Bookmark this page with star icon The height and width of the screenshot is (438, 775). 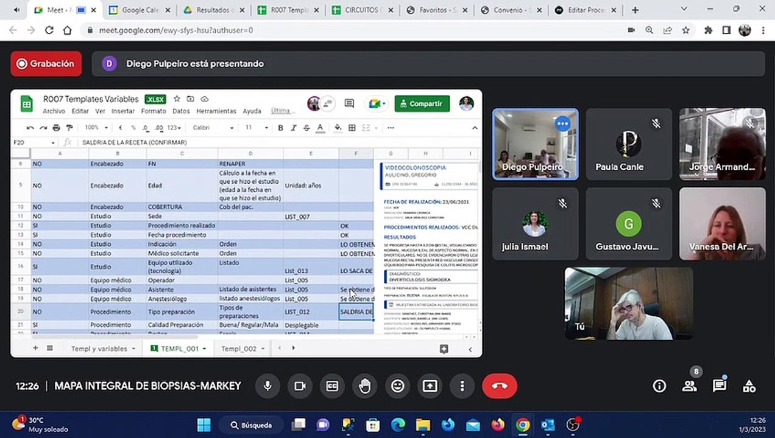pos(686,30)
